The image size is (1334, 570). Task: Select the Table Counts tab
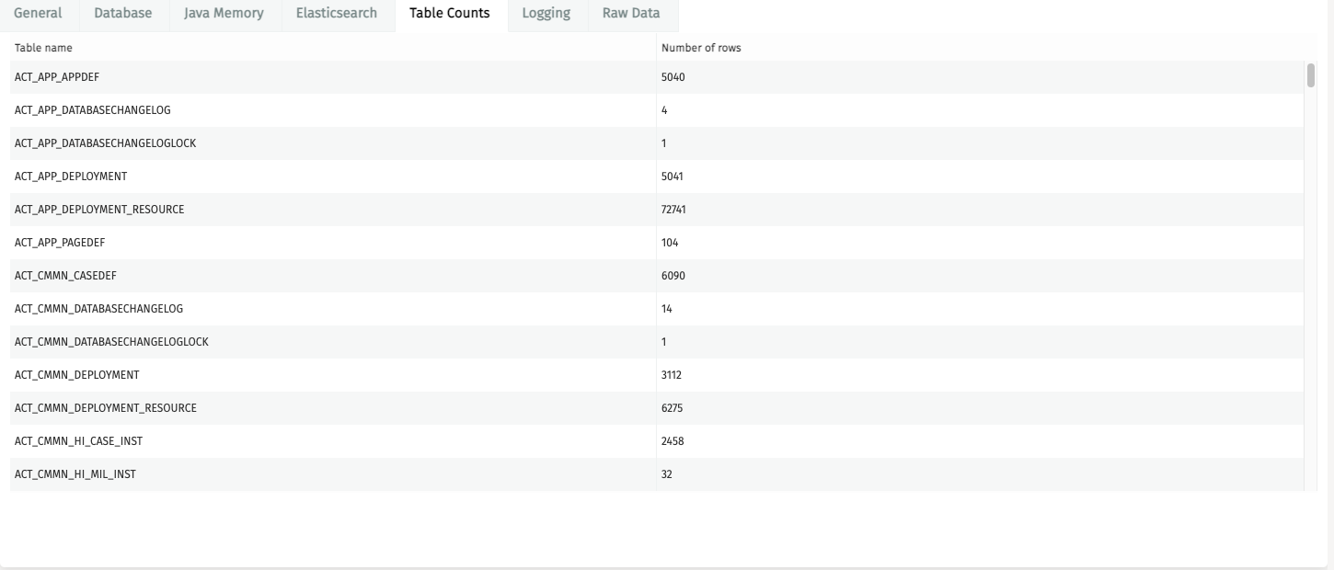[x=448, y=13]
